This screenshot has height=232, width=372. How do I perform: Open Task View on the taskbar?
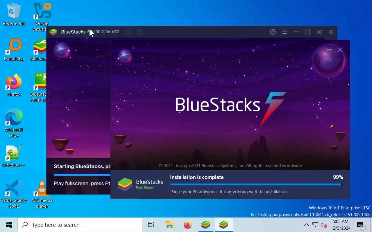pos(151,225)
